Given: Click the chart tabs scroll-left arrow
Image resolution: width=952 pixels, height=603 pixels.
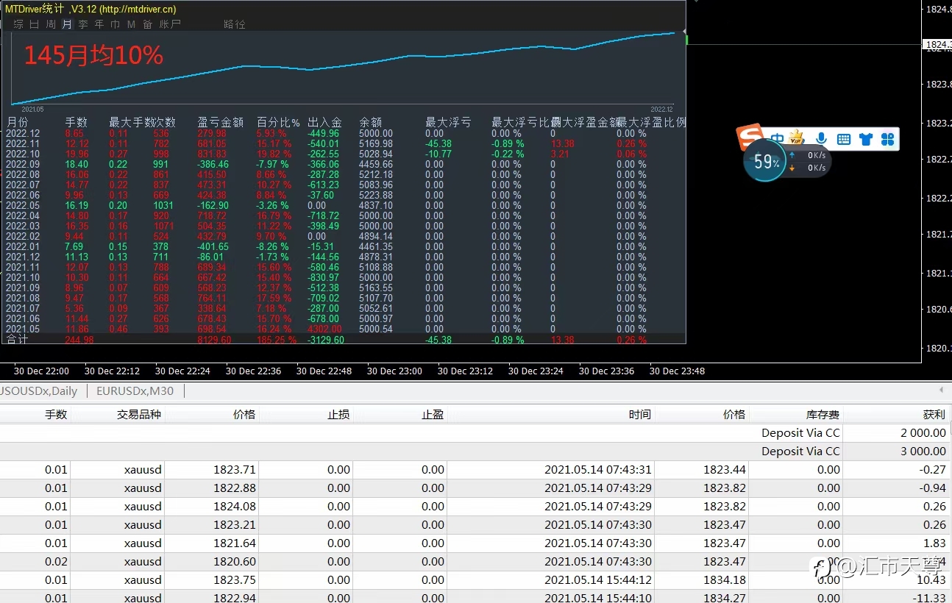Looking at the screenshot, I should pyautogui.click(x=941, y=390).
